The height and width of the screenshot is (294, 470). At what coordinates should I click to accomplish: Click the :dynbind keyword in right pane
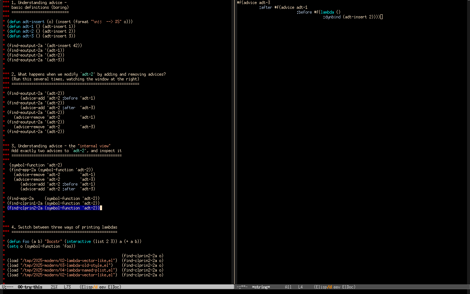pos(332,17)
